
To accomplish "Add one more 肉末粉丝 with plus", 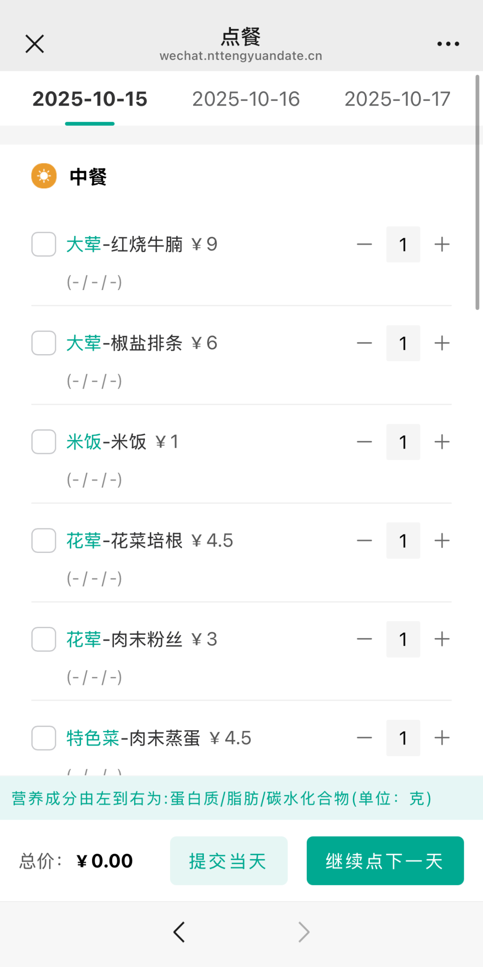I will pyautogui.click(x=442, y=639).
